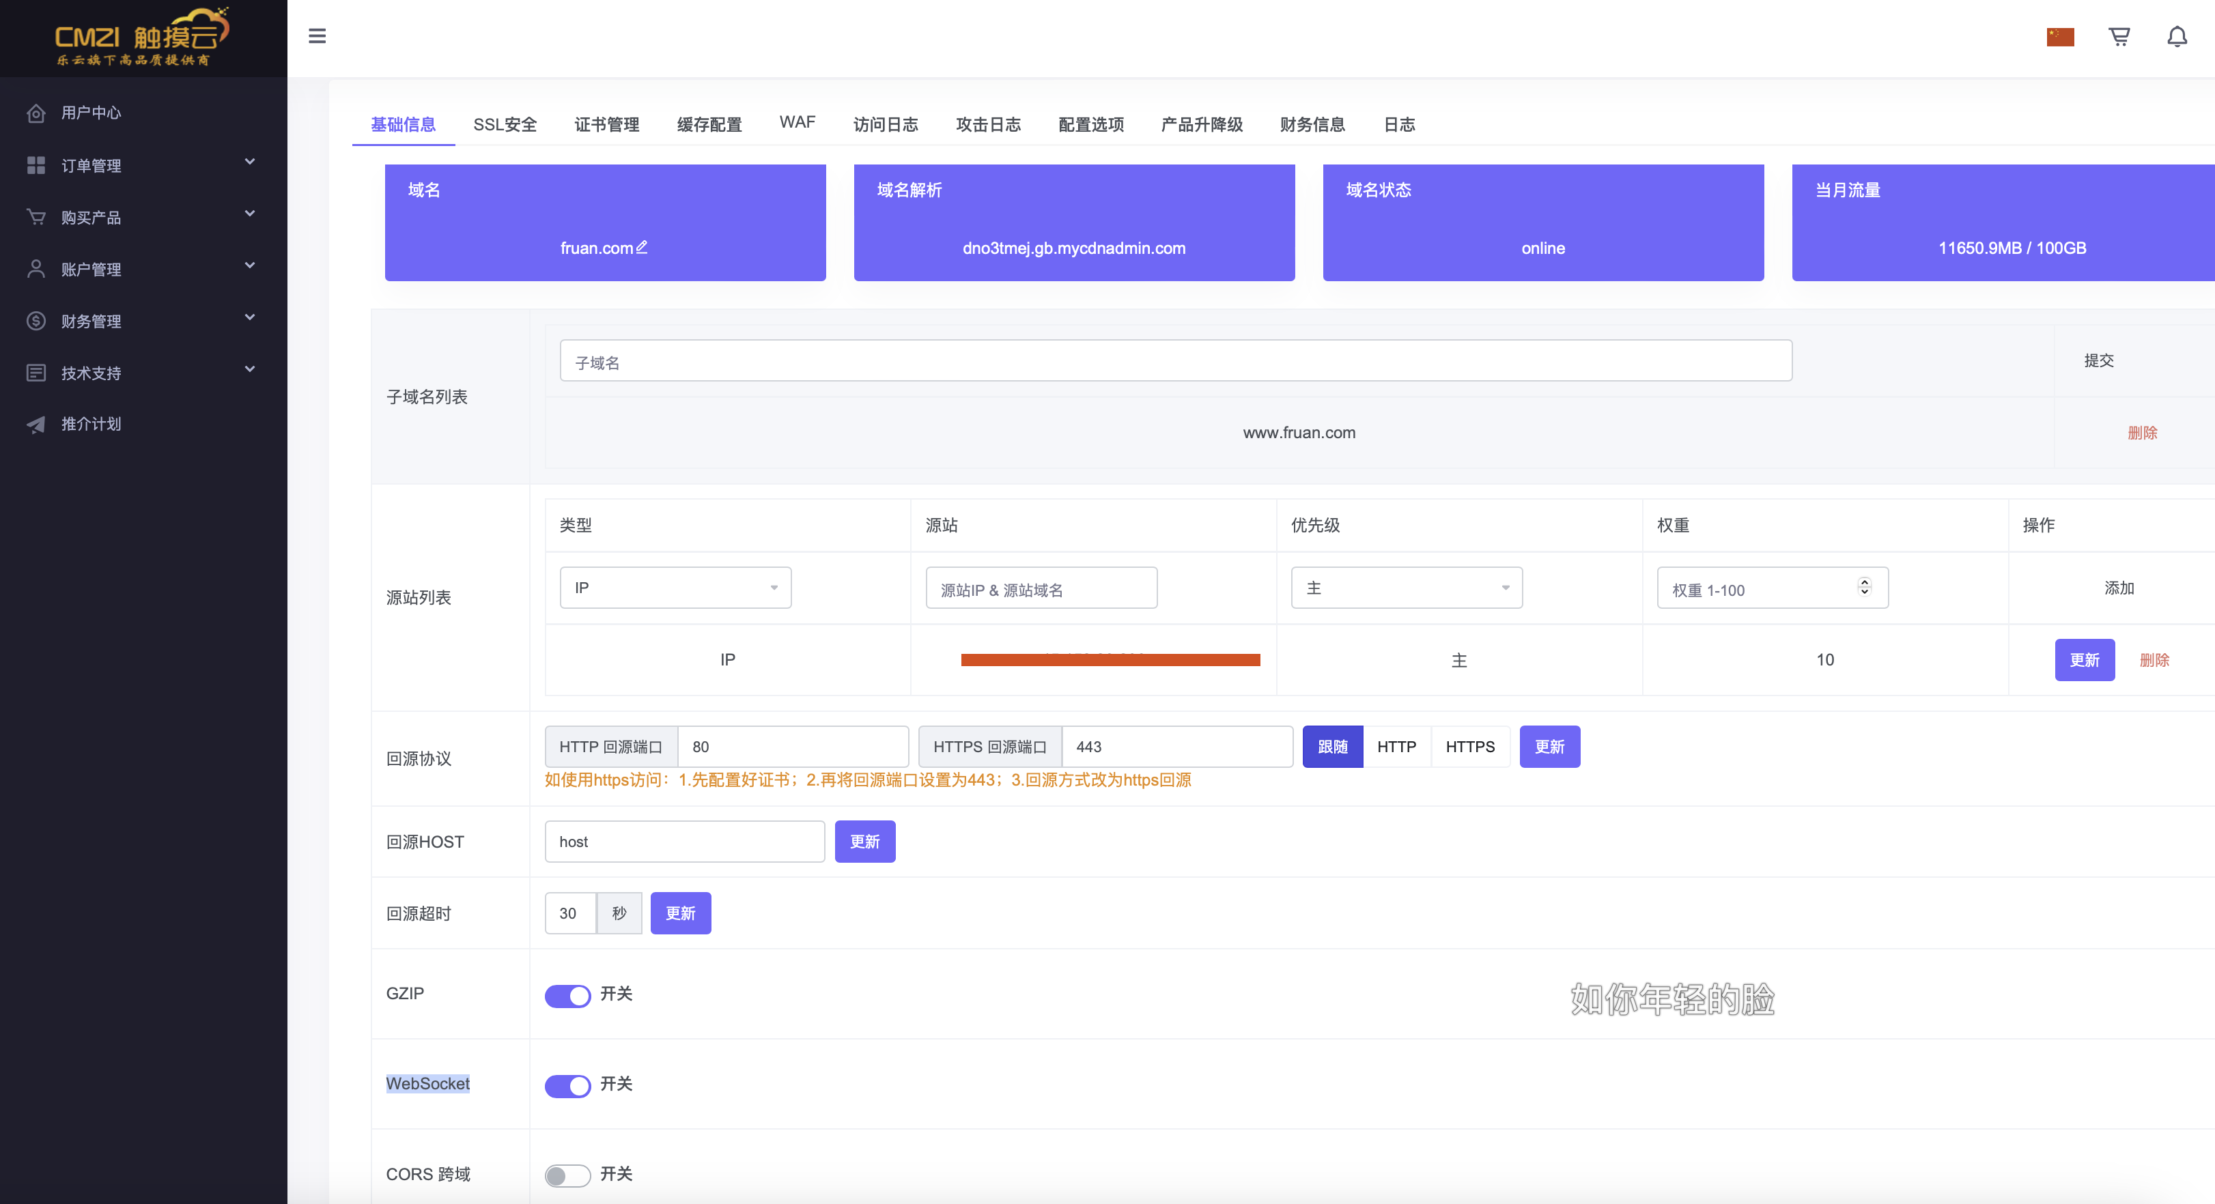Click the pencil edit icon after fruan.com
This screenshot has height=1204, width=2215.
(641, 246)
